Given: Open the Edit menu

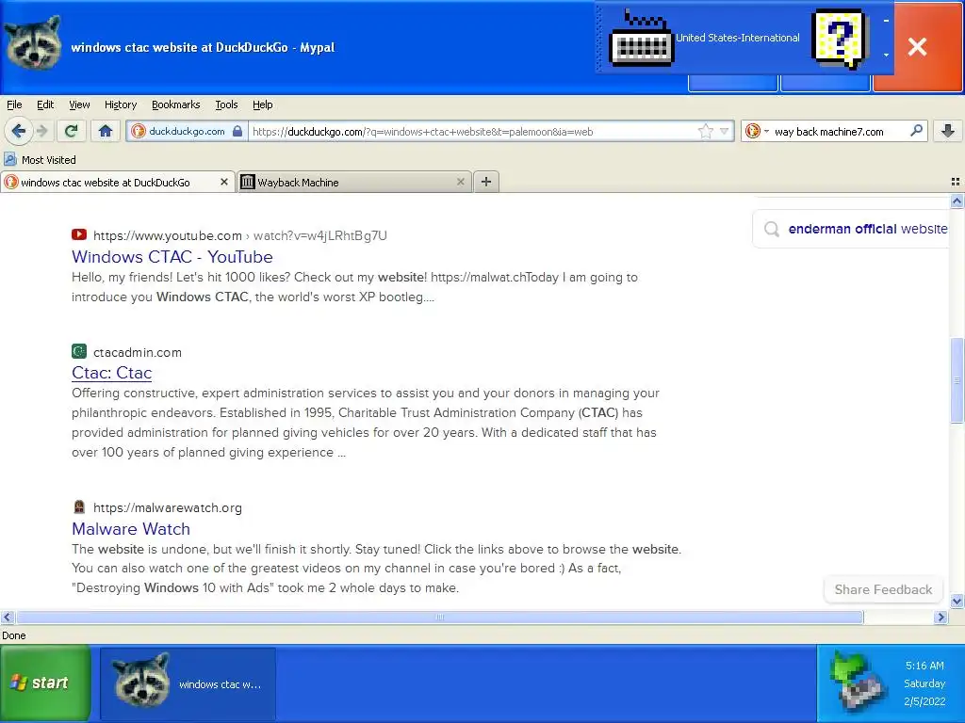Looking at the screenshot, I should (45, 104).
